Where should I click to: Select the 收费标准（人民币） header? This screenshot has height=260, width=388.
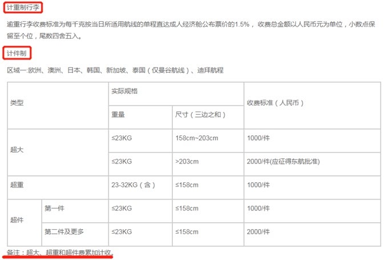pyautogui.click(x=312, y=106)
